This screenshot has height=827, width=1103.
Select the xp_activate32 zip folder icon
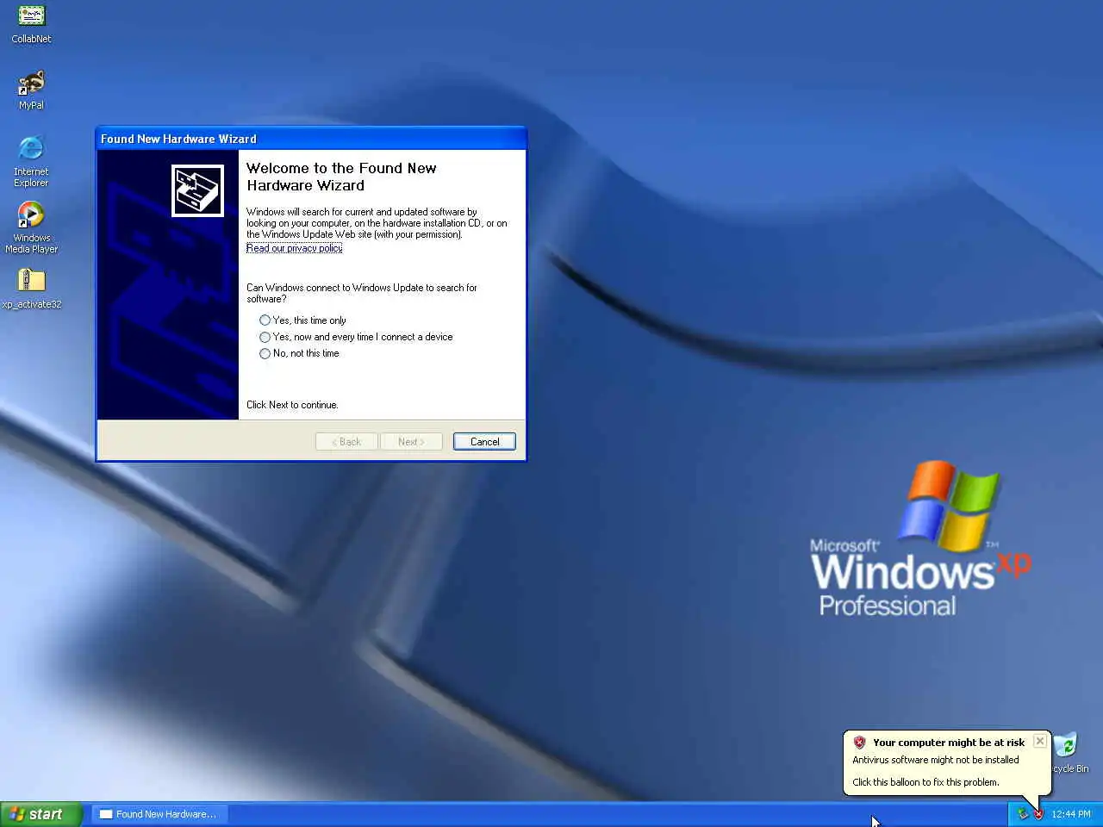pos(31,289)
